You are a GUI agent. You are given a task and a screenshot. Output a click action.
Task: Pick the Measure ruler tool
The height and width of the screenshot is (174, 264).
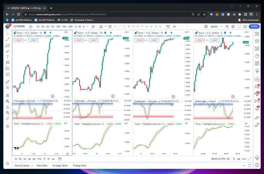[7, 82]
